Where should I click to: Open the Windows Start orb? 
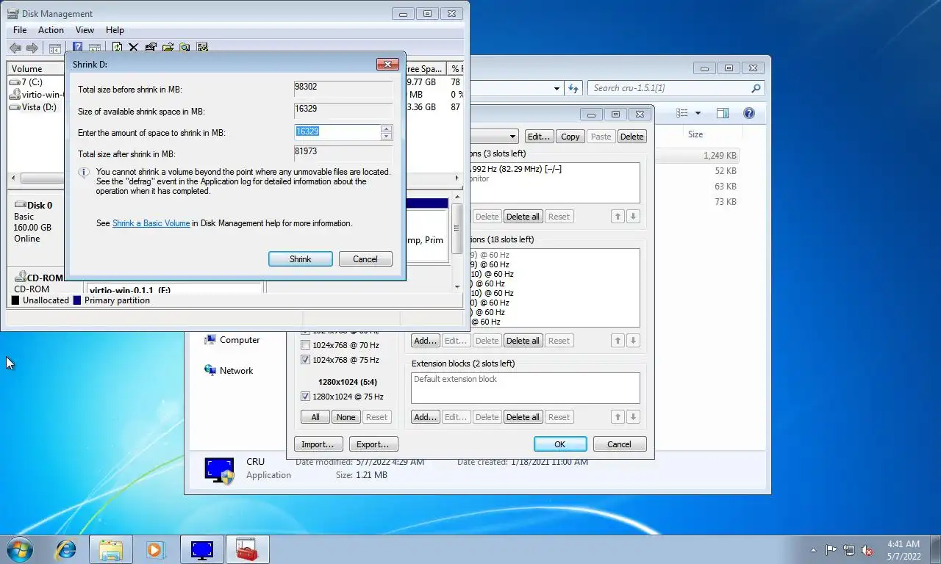(x=19, y=549)
